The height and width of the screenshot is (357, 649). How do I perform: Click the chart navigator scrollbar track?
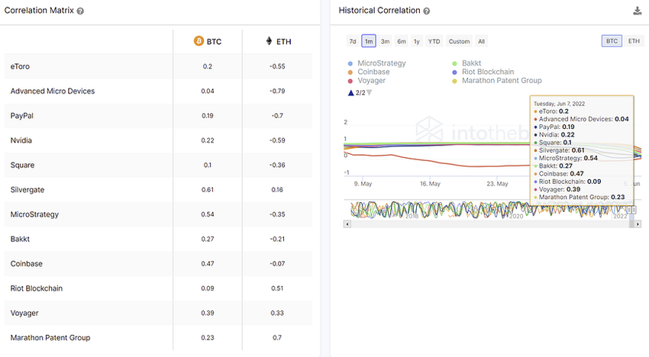[x=490, y=224]
